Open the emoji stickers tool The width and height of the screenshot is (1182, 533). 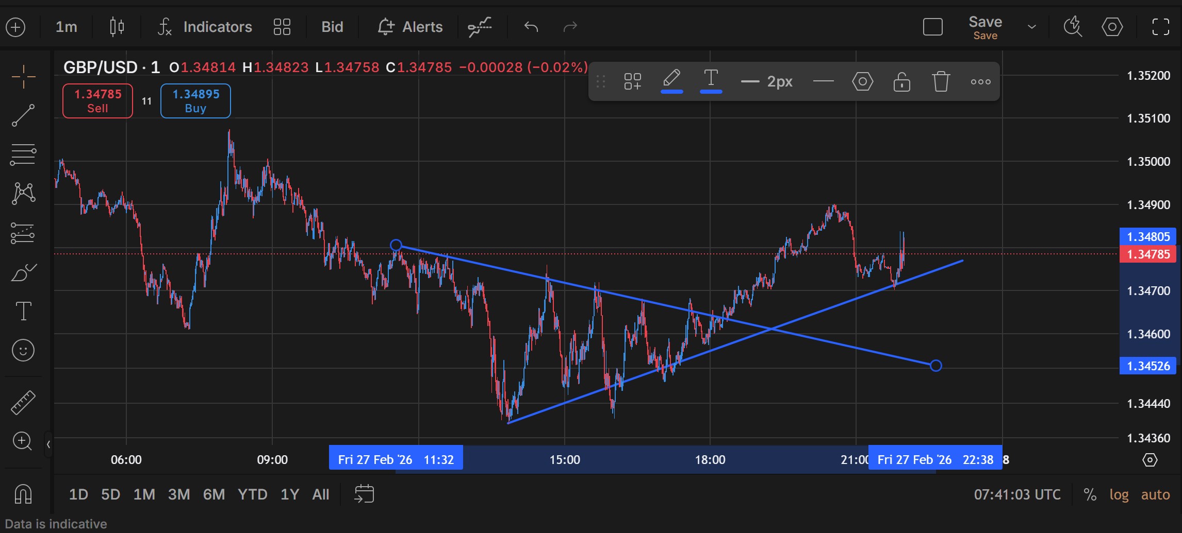[23, 350]
